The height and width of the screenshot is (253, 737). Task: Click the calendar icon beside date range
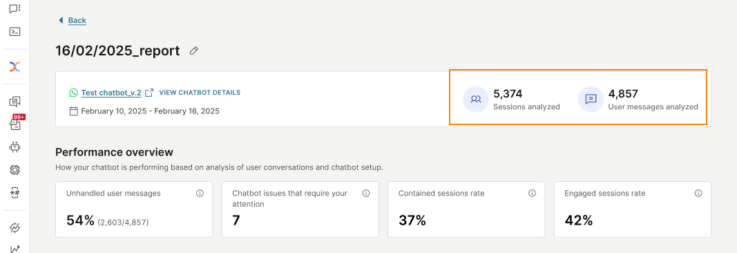(73, 111)
